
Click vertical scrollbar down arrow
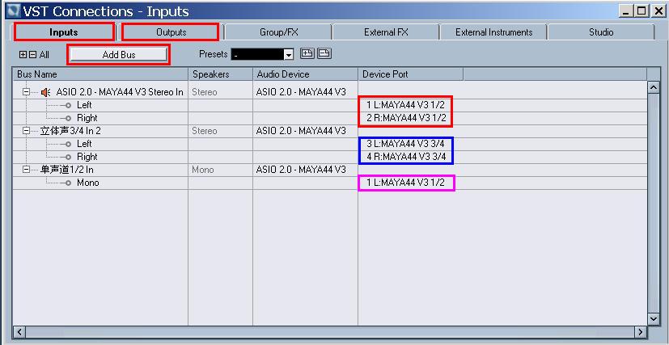click(x=653, y=318)
